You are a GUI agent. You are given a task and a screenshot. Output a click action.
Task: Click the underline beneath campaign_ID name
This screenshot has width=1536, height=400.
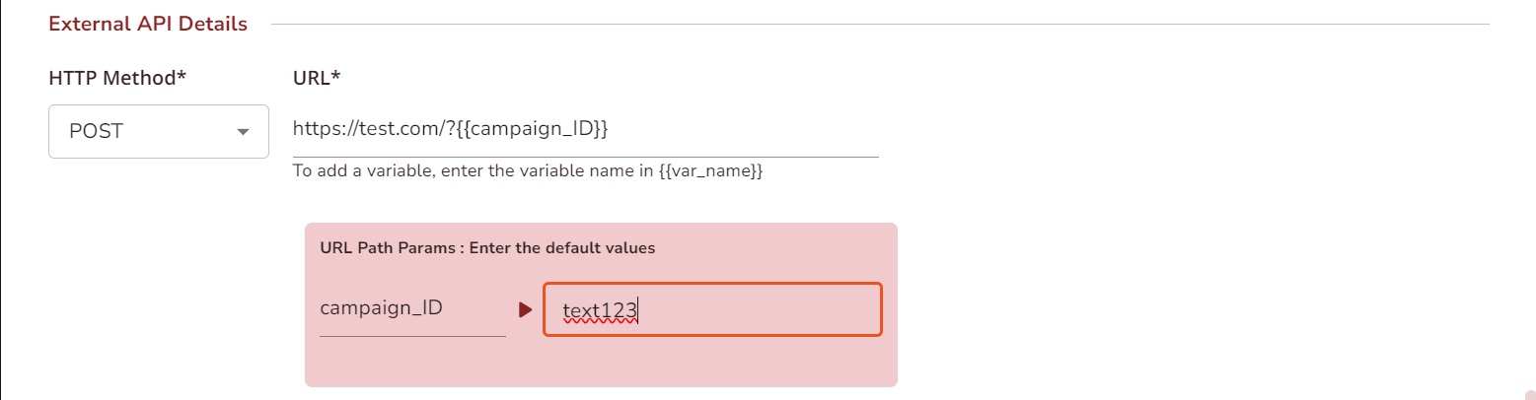tap(412, 336)
